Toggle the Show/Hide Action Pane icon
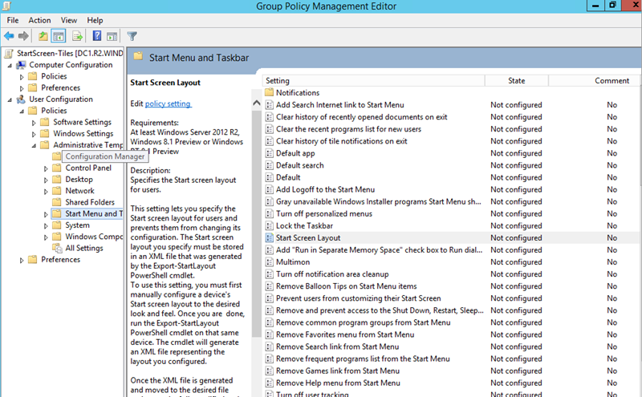Screen dimensions: 642x397 click(x=112, y=36)
